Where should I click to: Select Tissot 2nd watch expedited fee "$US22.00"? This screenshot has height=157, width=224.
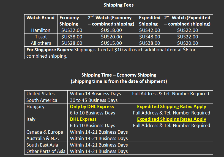(x=188, y=37)
